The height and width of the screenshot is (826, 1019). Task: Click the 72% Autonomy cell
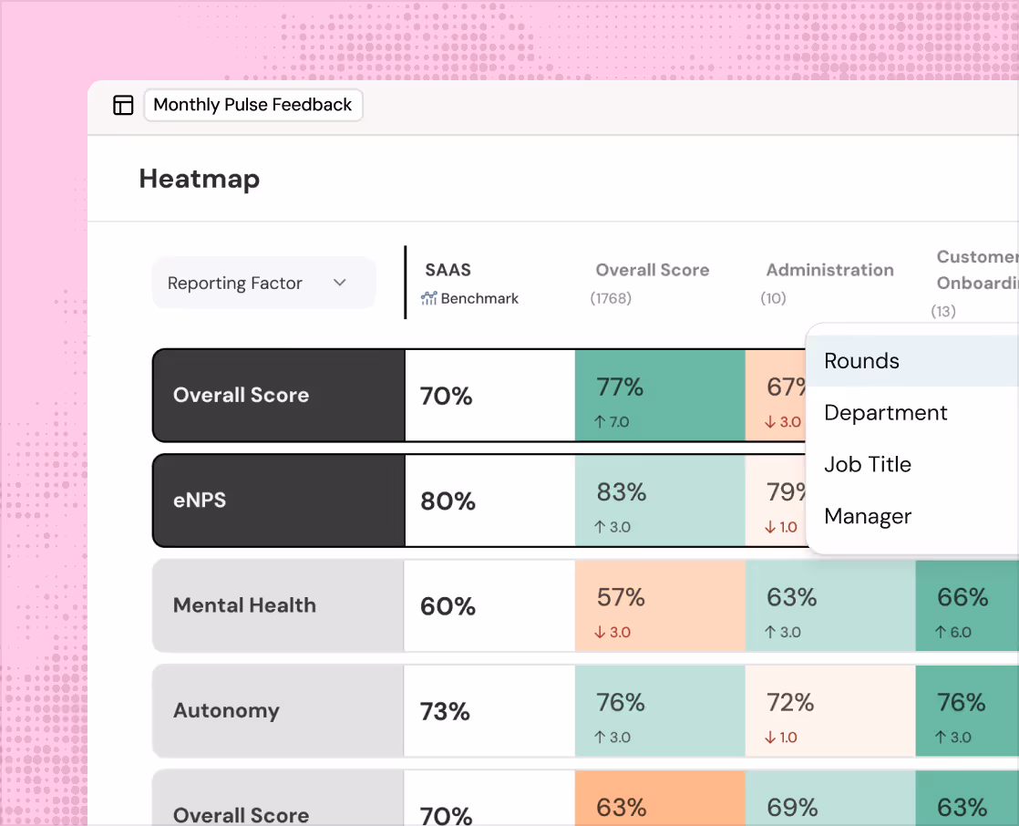[830, 711]
